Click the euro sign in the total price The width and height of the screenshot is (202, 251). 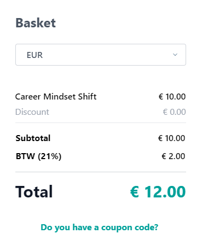point(135,192)
